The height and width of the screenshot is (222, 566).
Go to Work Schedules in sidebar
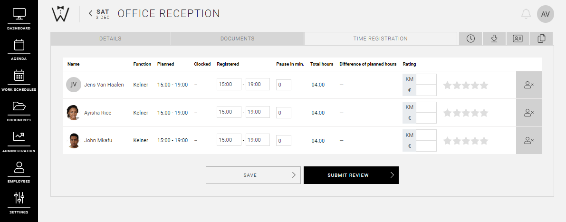[19, 79]
